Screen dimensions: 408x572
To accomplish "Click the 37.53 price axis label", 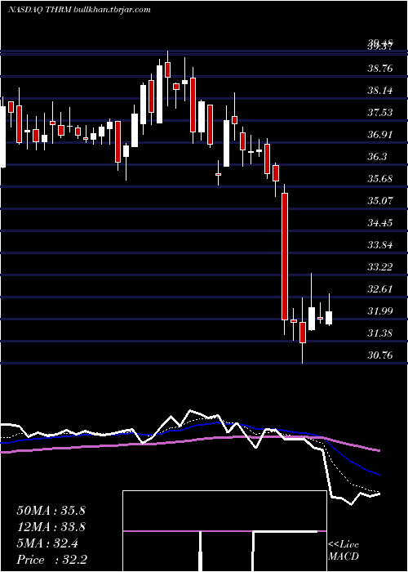I will 380,113.
